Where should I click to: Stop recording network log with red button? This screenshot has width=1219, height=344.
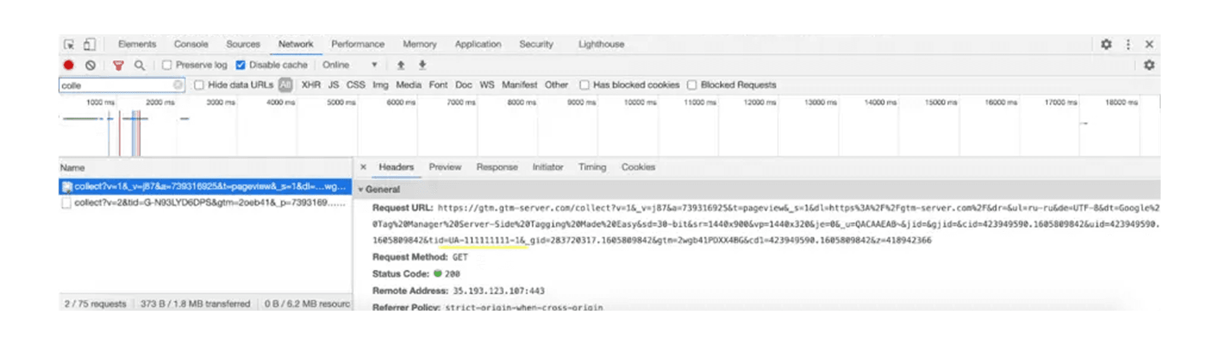pyautogui.click(x=69, y=65)
